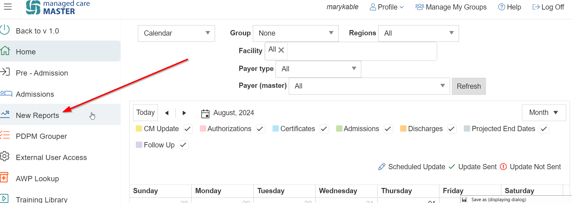Click the Pre-Admission arrow icon
Screen dimensions: 572x203
tap(5, 72)
